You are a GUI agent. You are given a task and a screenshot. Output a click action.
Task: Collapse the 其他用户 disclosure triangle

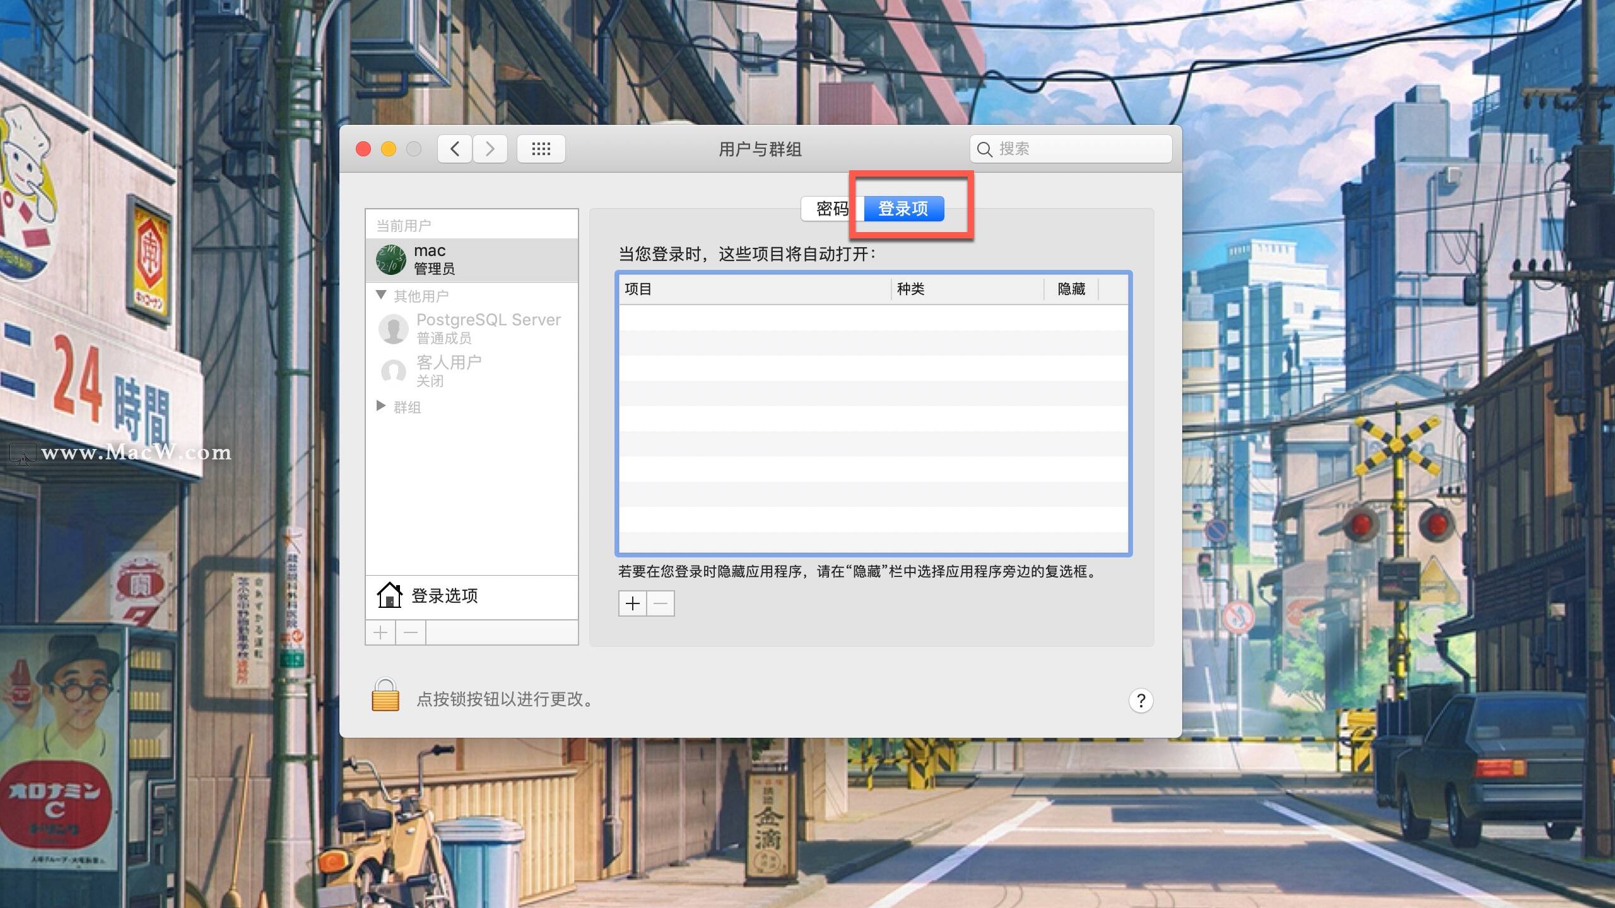click(x=380, y=295)
